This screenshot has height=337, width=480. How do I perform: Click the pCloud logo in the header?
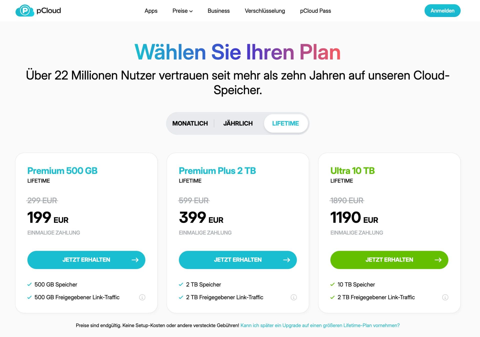point(39,11)
